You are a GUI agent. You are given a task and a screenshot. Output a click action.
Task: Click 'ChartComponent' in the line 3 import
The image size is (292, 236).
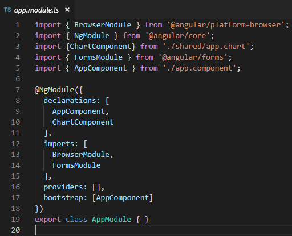click(x=100, y=47)
